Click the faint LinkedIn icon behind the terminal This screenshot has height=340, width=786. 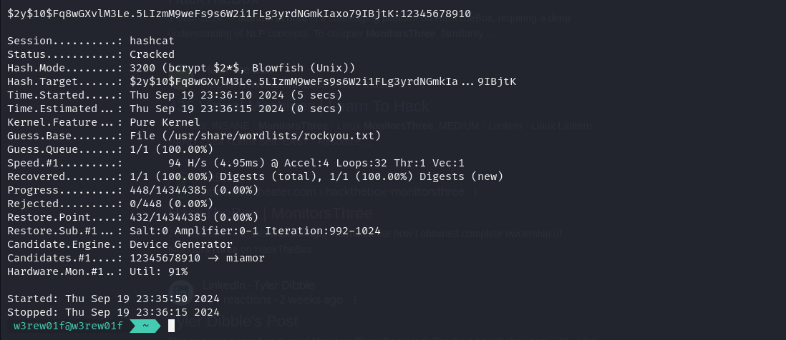181,292
